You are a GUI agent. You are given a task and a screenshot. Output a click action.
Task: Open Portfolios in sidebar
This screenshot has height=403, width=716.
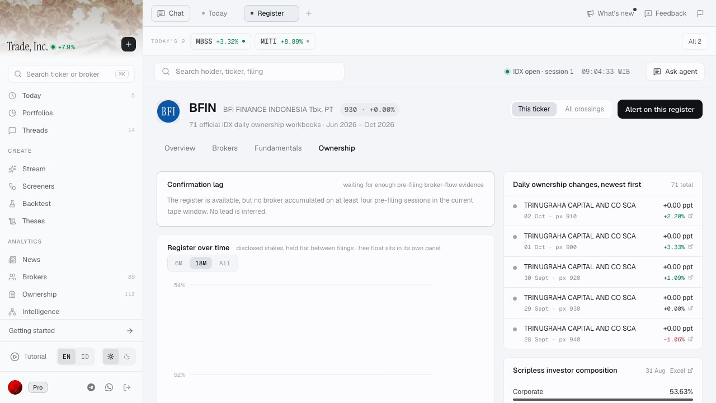[x=71, y=113]
